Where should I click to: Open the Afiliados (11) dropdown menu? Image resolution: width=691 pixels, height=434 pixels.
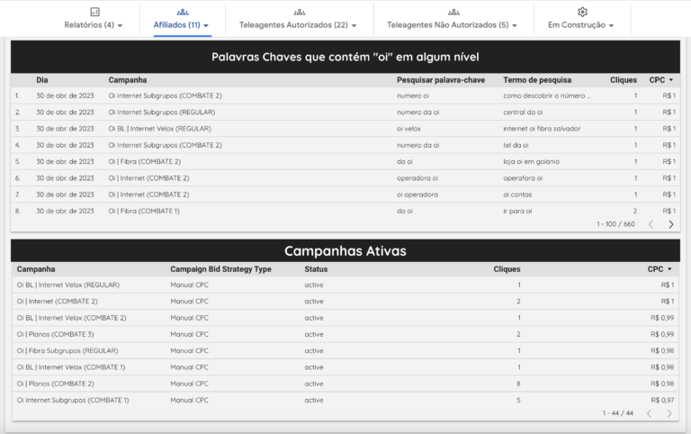point(182,25)
